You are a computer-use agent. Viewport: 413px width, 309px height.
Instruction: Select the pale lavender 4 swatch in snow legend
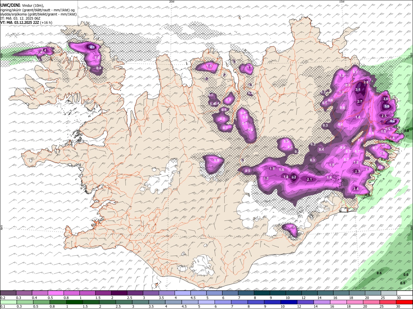click(183, 293)
